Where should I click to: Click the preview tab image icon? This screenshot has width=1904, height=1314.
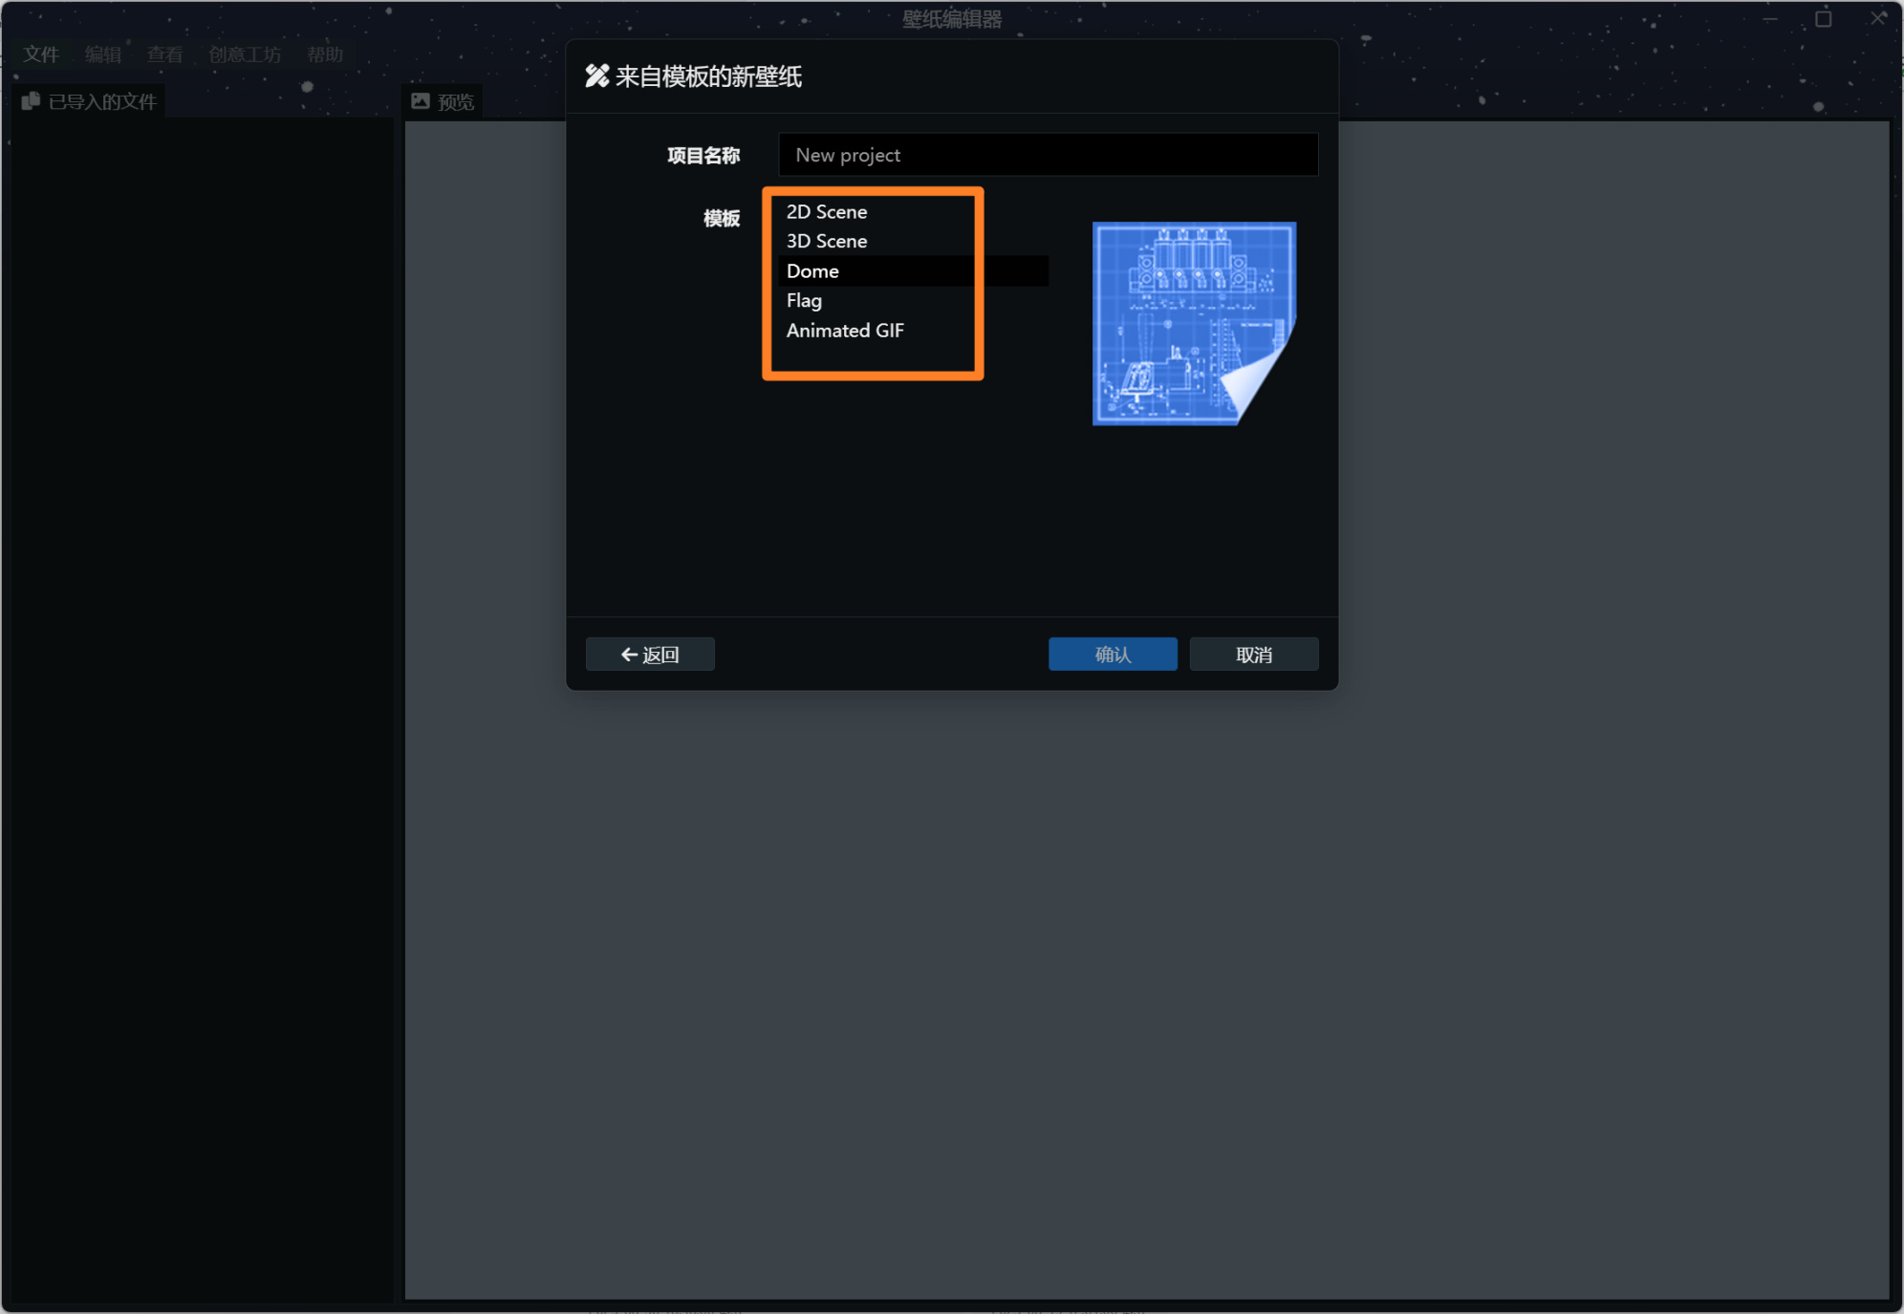[421, 101]
